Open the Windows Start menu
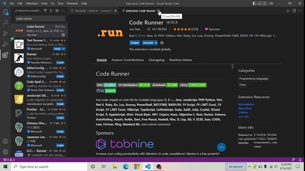 (5, 167)
